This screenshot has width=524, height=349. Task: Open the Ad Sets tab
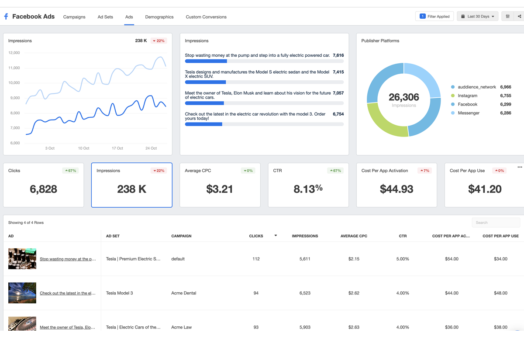(x=105, y=17)
